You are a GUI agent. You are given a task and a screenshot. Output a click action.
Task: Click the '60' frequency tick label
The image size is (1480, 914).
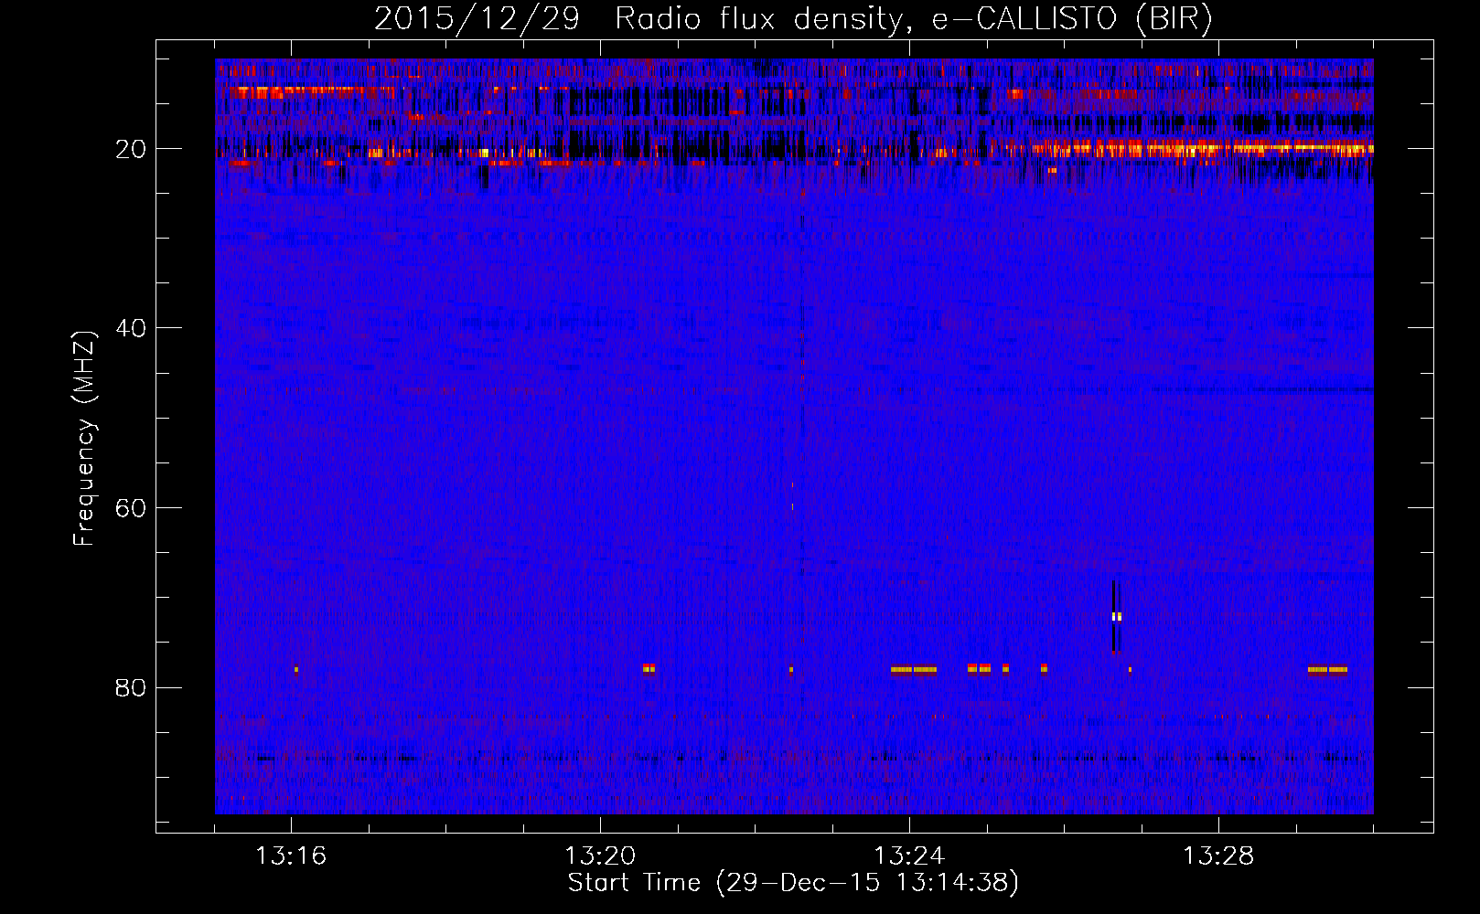132,508
